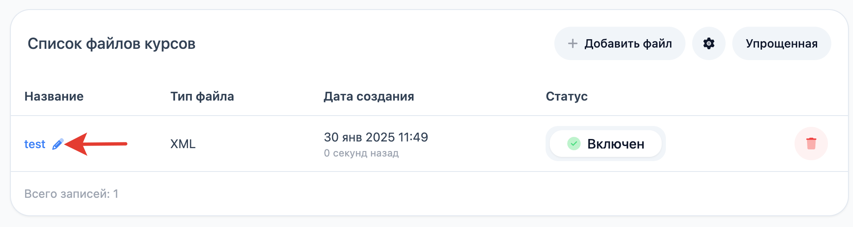Open the test file link

(35, 144)
